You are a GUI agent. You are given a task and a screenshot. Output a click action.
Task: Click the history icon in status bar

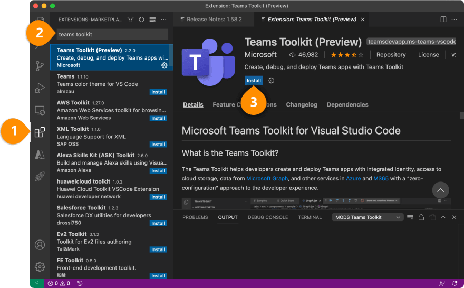(80, 283)
